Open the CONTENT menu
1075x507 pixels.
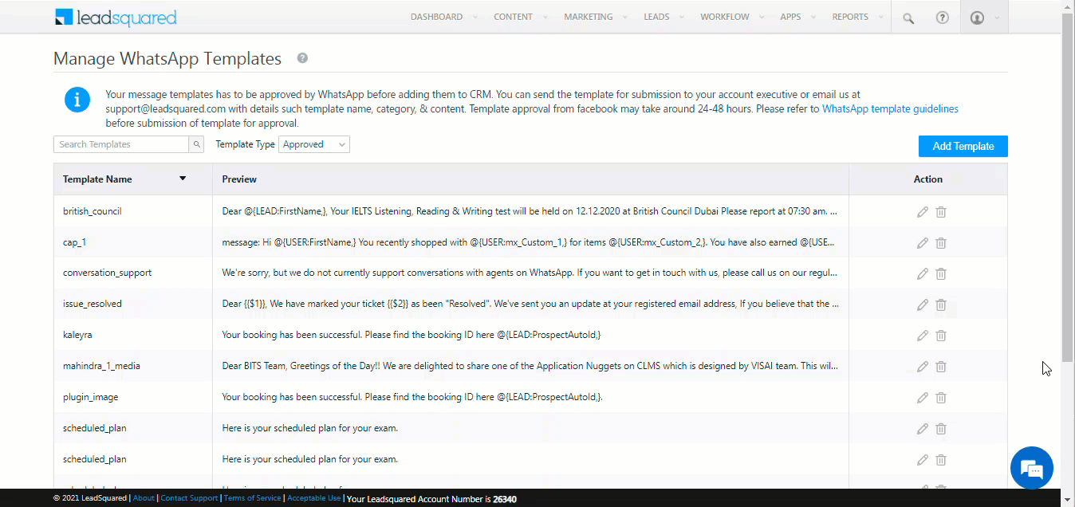pyautogui.click(x=513, y=17)
